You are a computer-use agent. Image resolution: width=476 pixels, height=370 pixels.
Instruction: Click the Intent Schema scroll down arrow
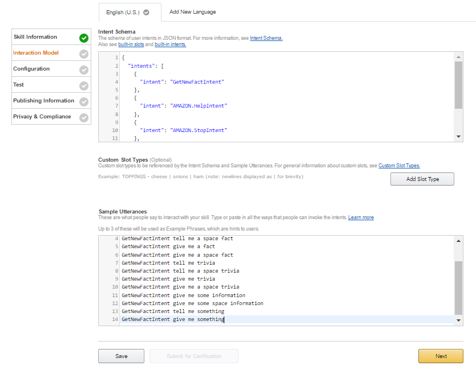click(x=458, y=137)
